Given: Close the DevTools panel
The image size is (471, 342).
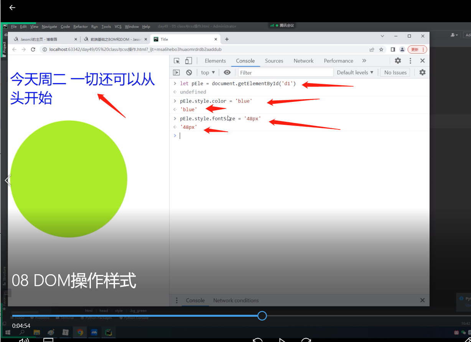Looking at the screenshot, I should (422, 61).
